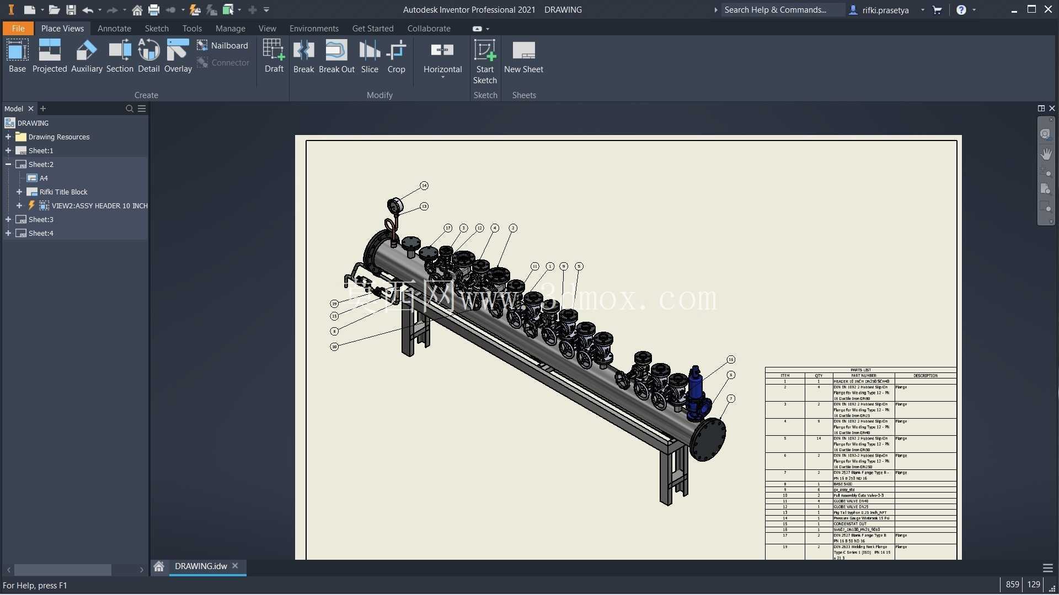Collapse the Sheet:2 tree node
The height and width of the screenshot is (595, 1059).
pyautogui.click(x=8, y=164)
